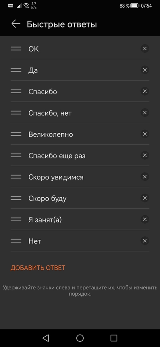
Task: Open the Спасибо reply text for editing
Action: click(43, 92)
